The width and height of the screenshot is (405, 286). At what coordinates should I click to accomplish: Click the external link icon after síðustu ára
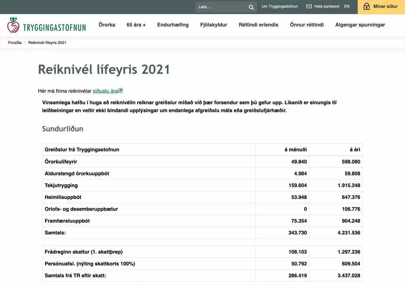pyautogui.click(x=120, y=90)
